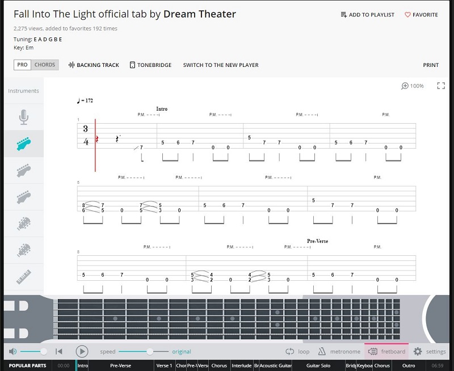Viewport: 454px width, 371px height.
Task: Jump to the Bridge part before Keyboard
Action: (x=351, y=365)
